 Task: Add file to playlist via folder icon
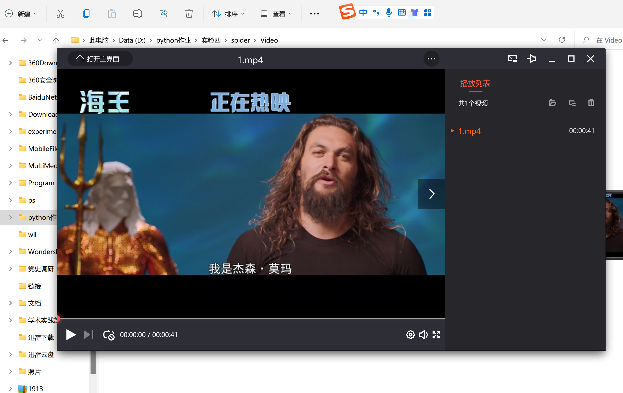point(553,103)
